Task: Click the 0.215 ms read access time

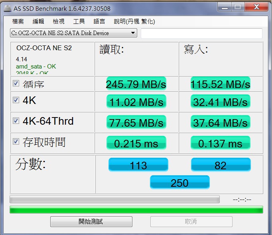Action: [136, 143]
